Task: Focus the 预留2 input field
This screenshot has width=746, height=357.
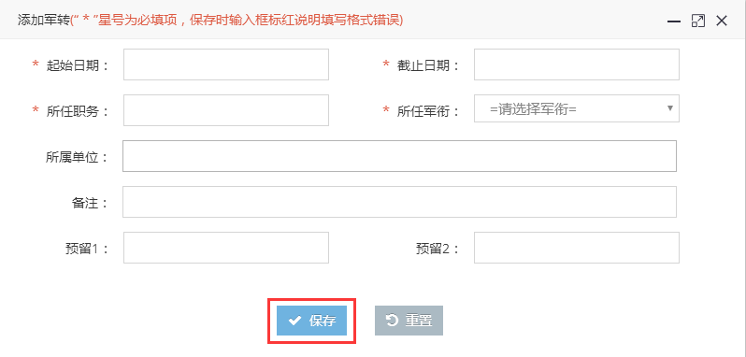Action: [x=577, y=248]
